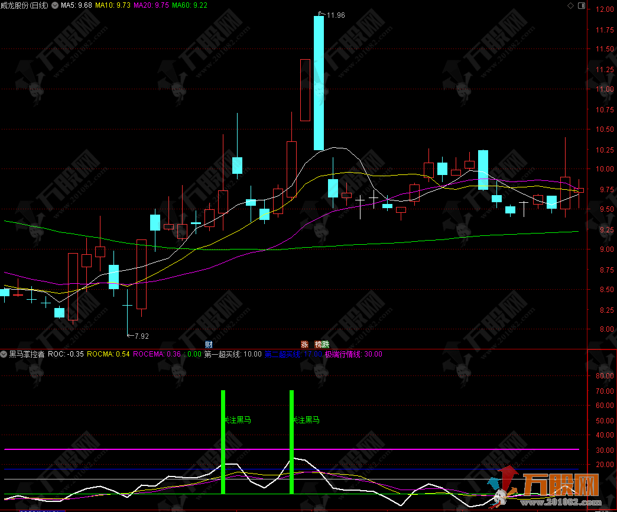Click the tall cyan candlestick peaking at 11.96

[319, 83]
